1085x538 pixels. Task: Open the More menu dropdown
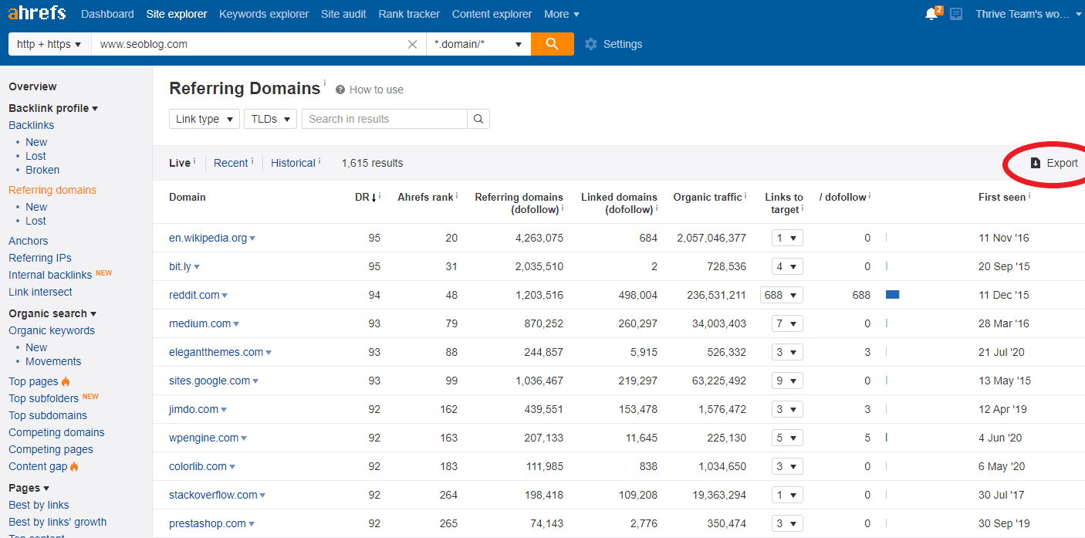click(562, 14)
